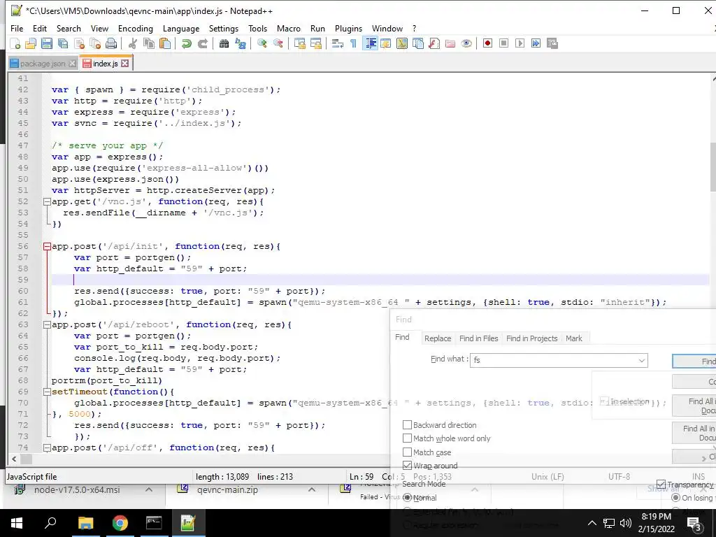Click the Monitoring eye toolbar icon
The height and width of the screenshot is (537, 716).
tap(466, 43)
